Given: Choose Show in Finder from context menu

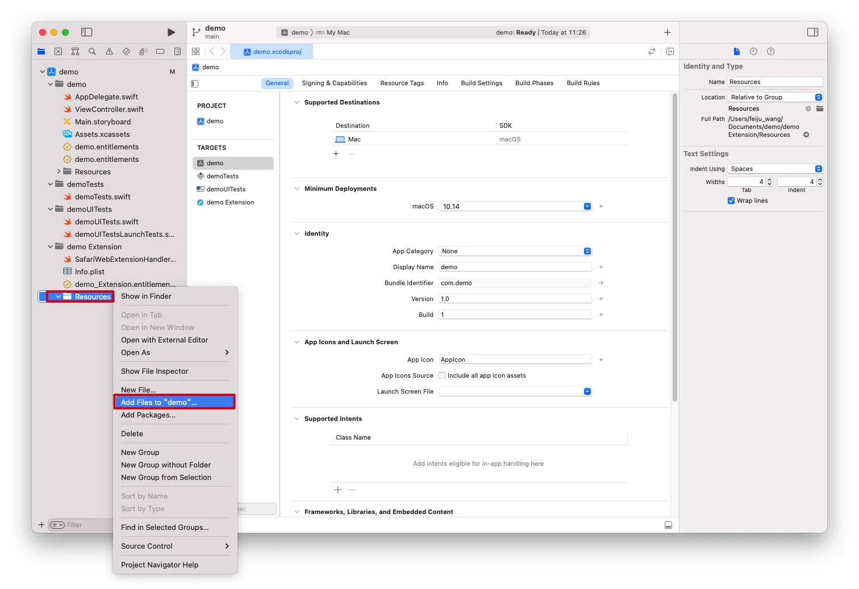Looking at the screenshot, I should tap(174, 296).
